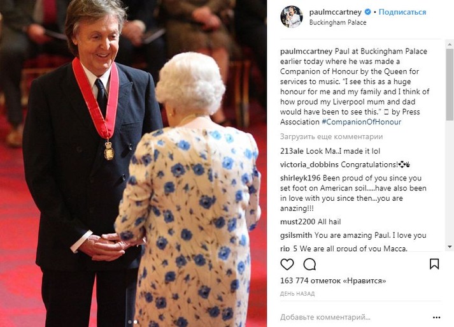Open must2200 commenter profile
This screenshot has width=454, height=327.
pyautogui.click(x=297, y=222)
